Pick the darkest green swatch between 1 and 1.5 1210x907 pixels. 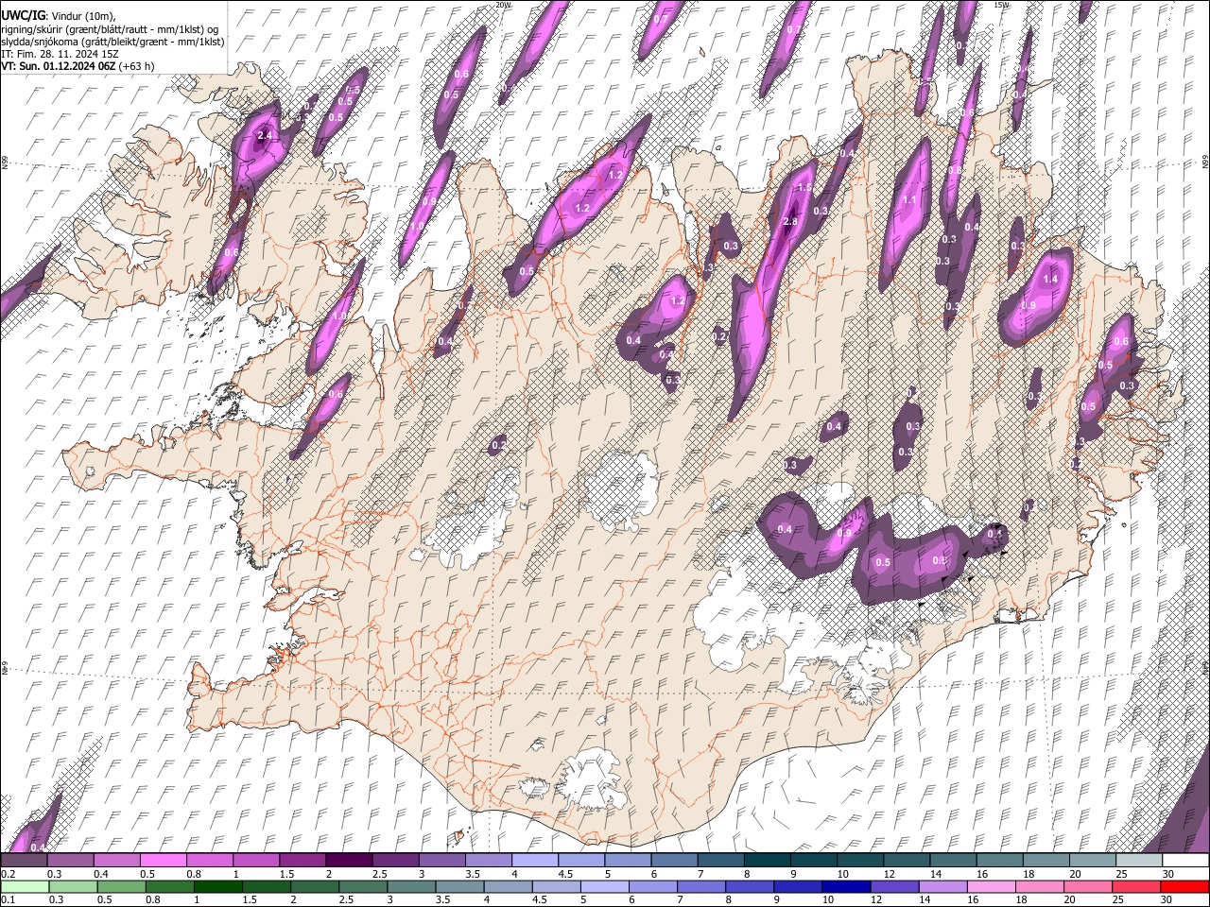217,887
